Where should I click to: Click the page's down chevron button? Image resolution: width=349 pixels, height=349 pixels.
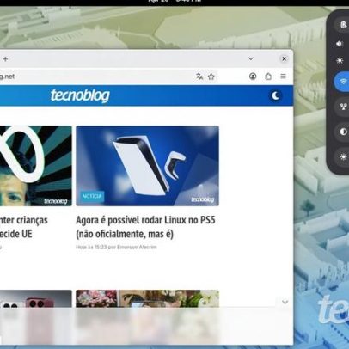click(285, 302)
